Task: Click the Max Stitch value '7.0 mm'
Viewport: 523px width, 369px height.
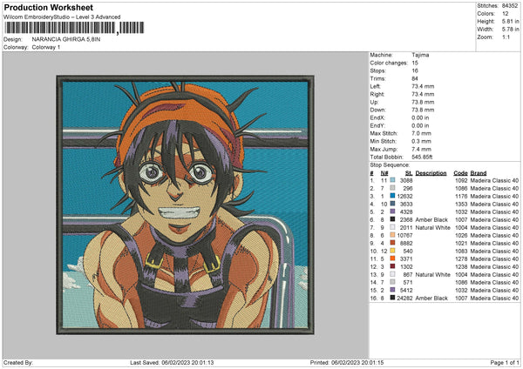Action: (x=421, y=133)
